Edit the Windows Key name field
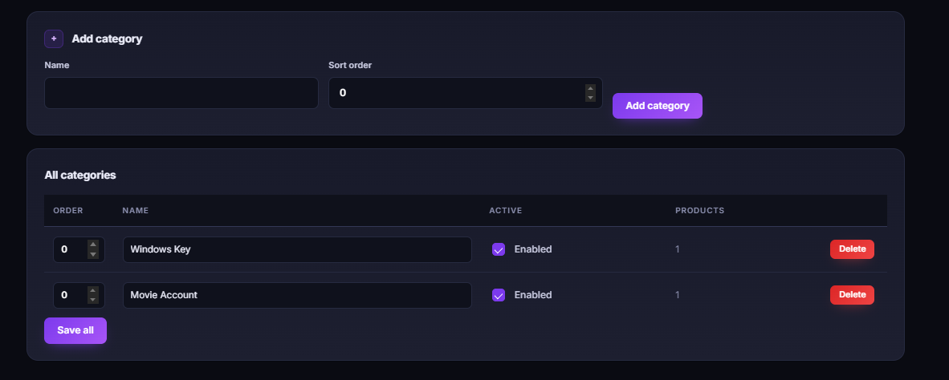Screen dimensions: 949x380 pos(297,249)
